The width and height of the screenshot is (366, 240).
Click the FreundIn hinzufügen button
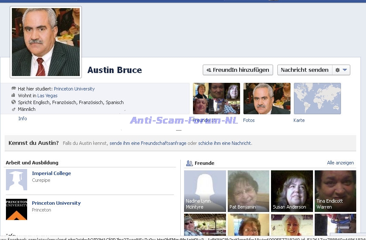(x=237, y=70)
